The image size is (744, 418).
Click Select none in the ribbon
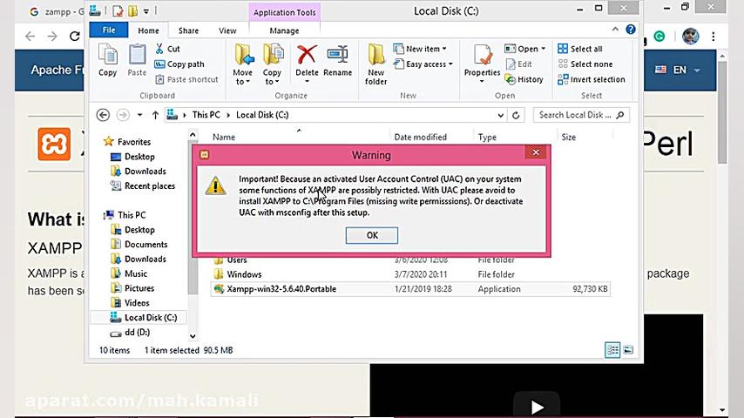click(x=585, y=64)
